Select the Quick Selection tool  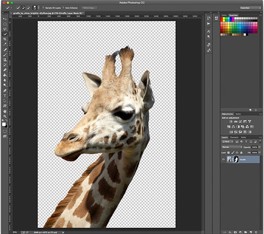coord(5,34)
